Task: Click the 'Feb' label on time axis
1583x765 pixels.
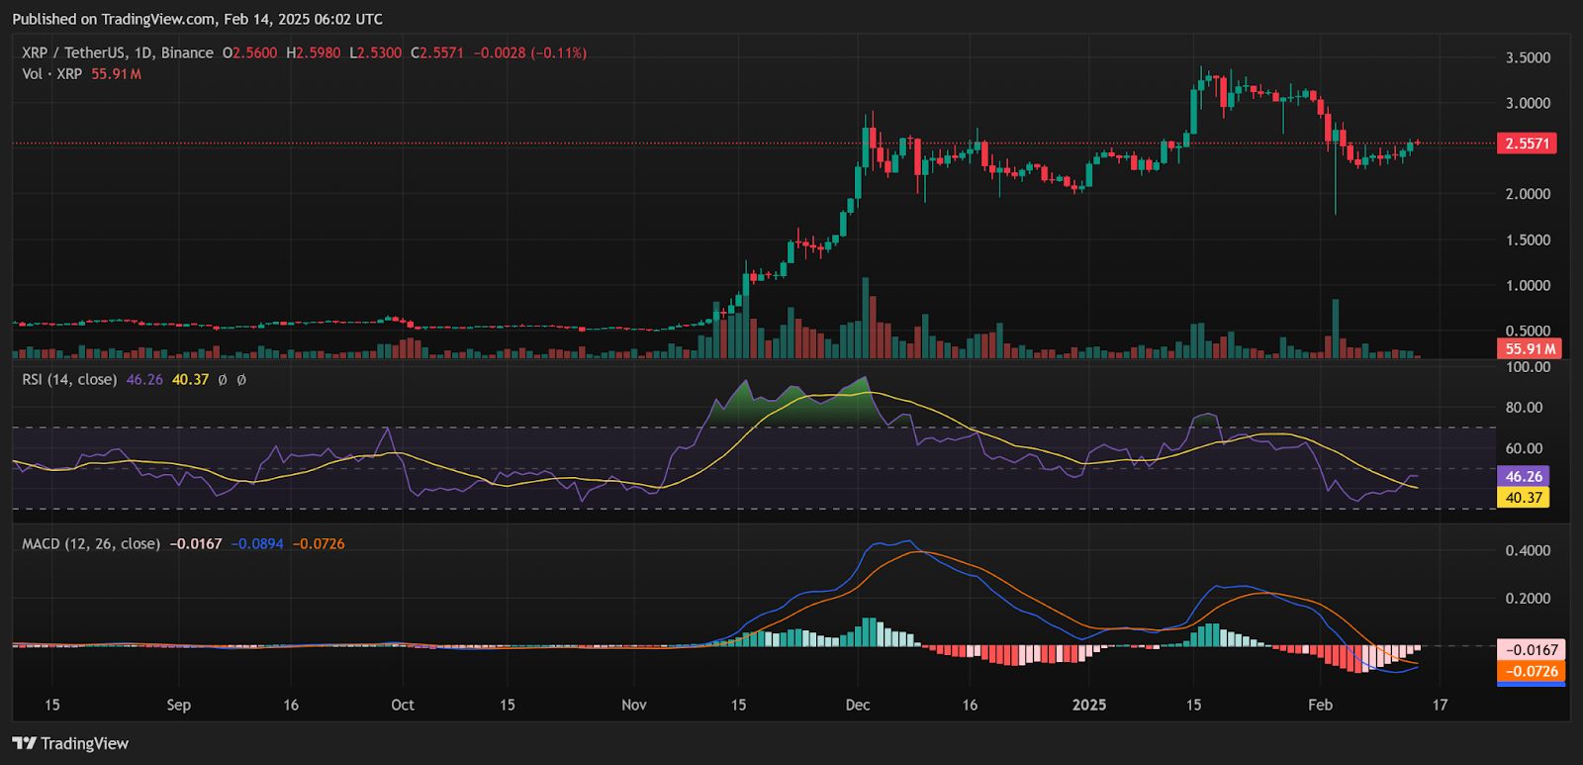Action: [x=1320, y=705]
